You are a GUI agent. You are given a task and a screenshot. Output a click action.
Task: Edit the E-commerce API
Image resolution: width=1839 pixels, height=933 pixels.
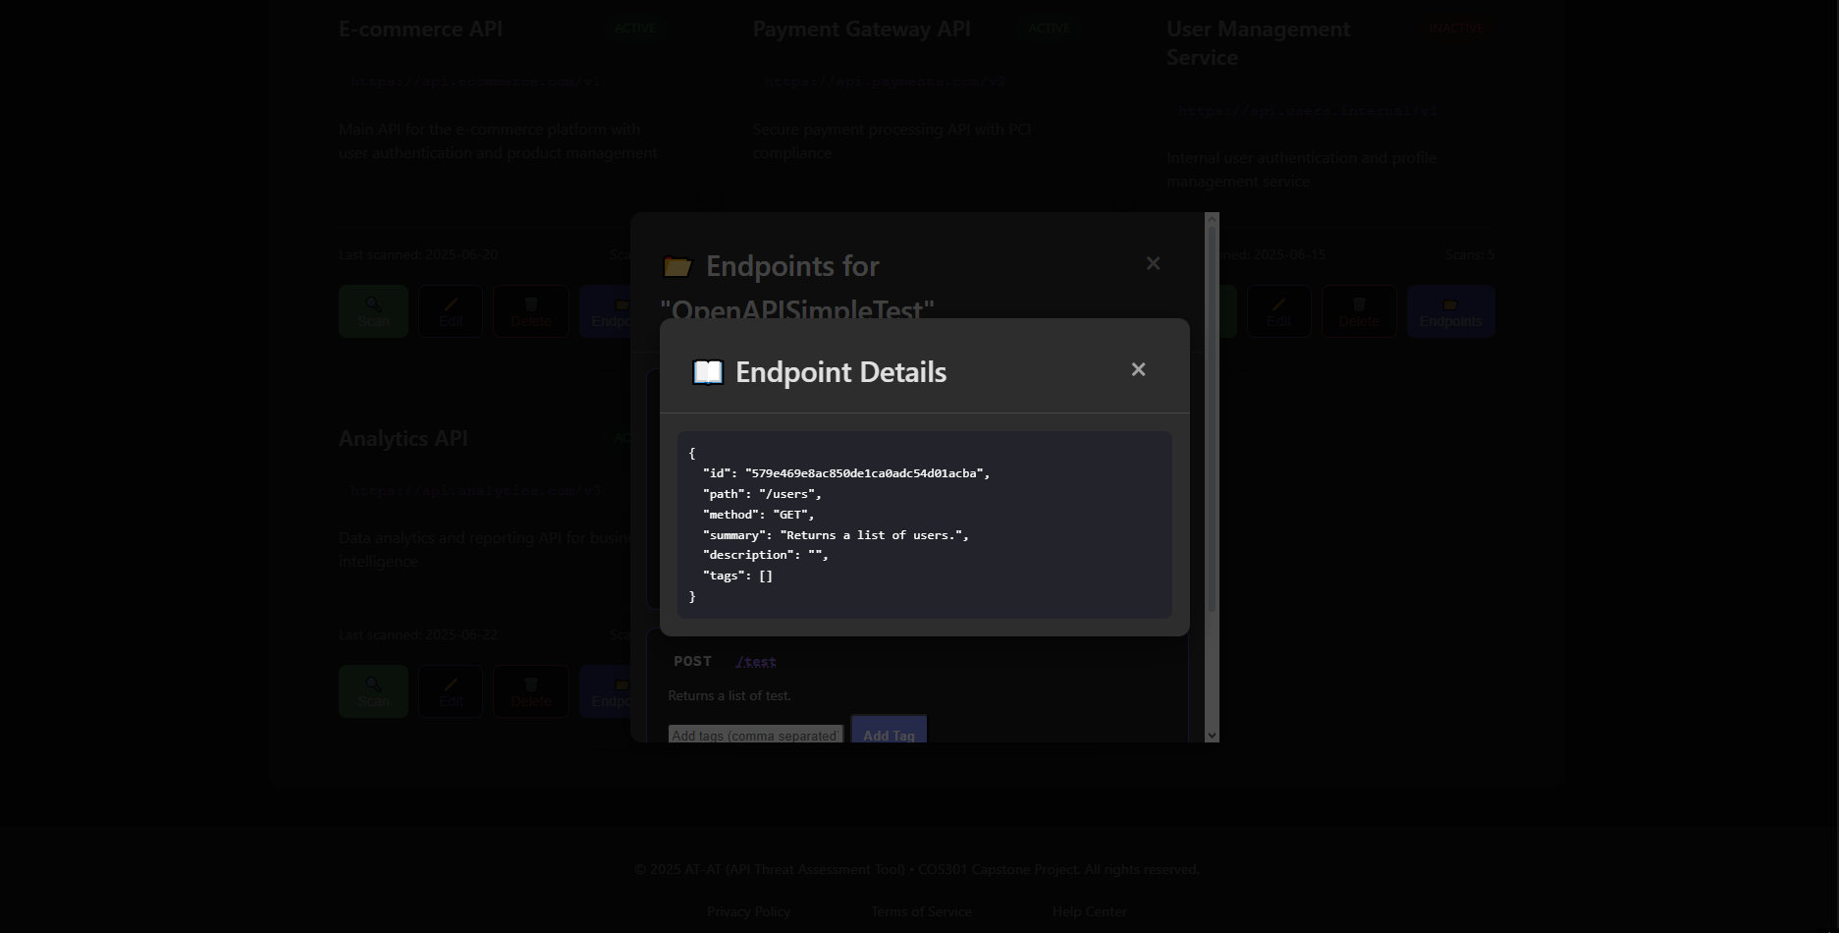click(451, 311)
